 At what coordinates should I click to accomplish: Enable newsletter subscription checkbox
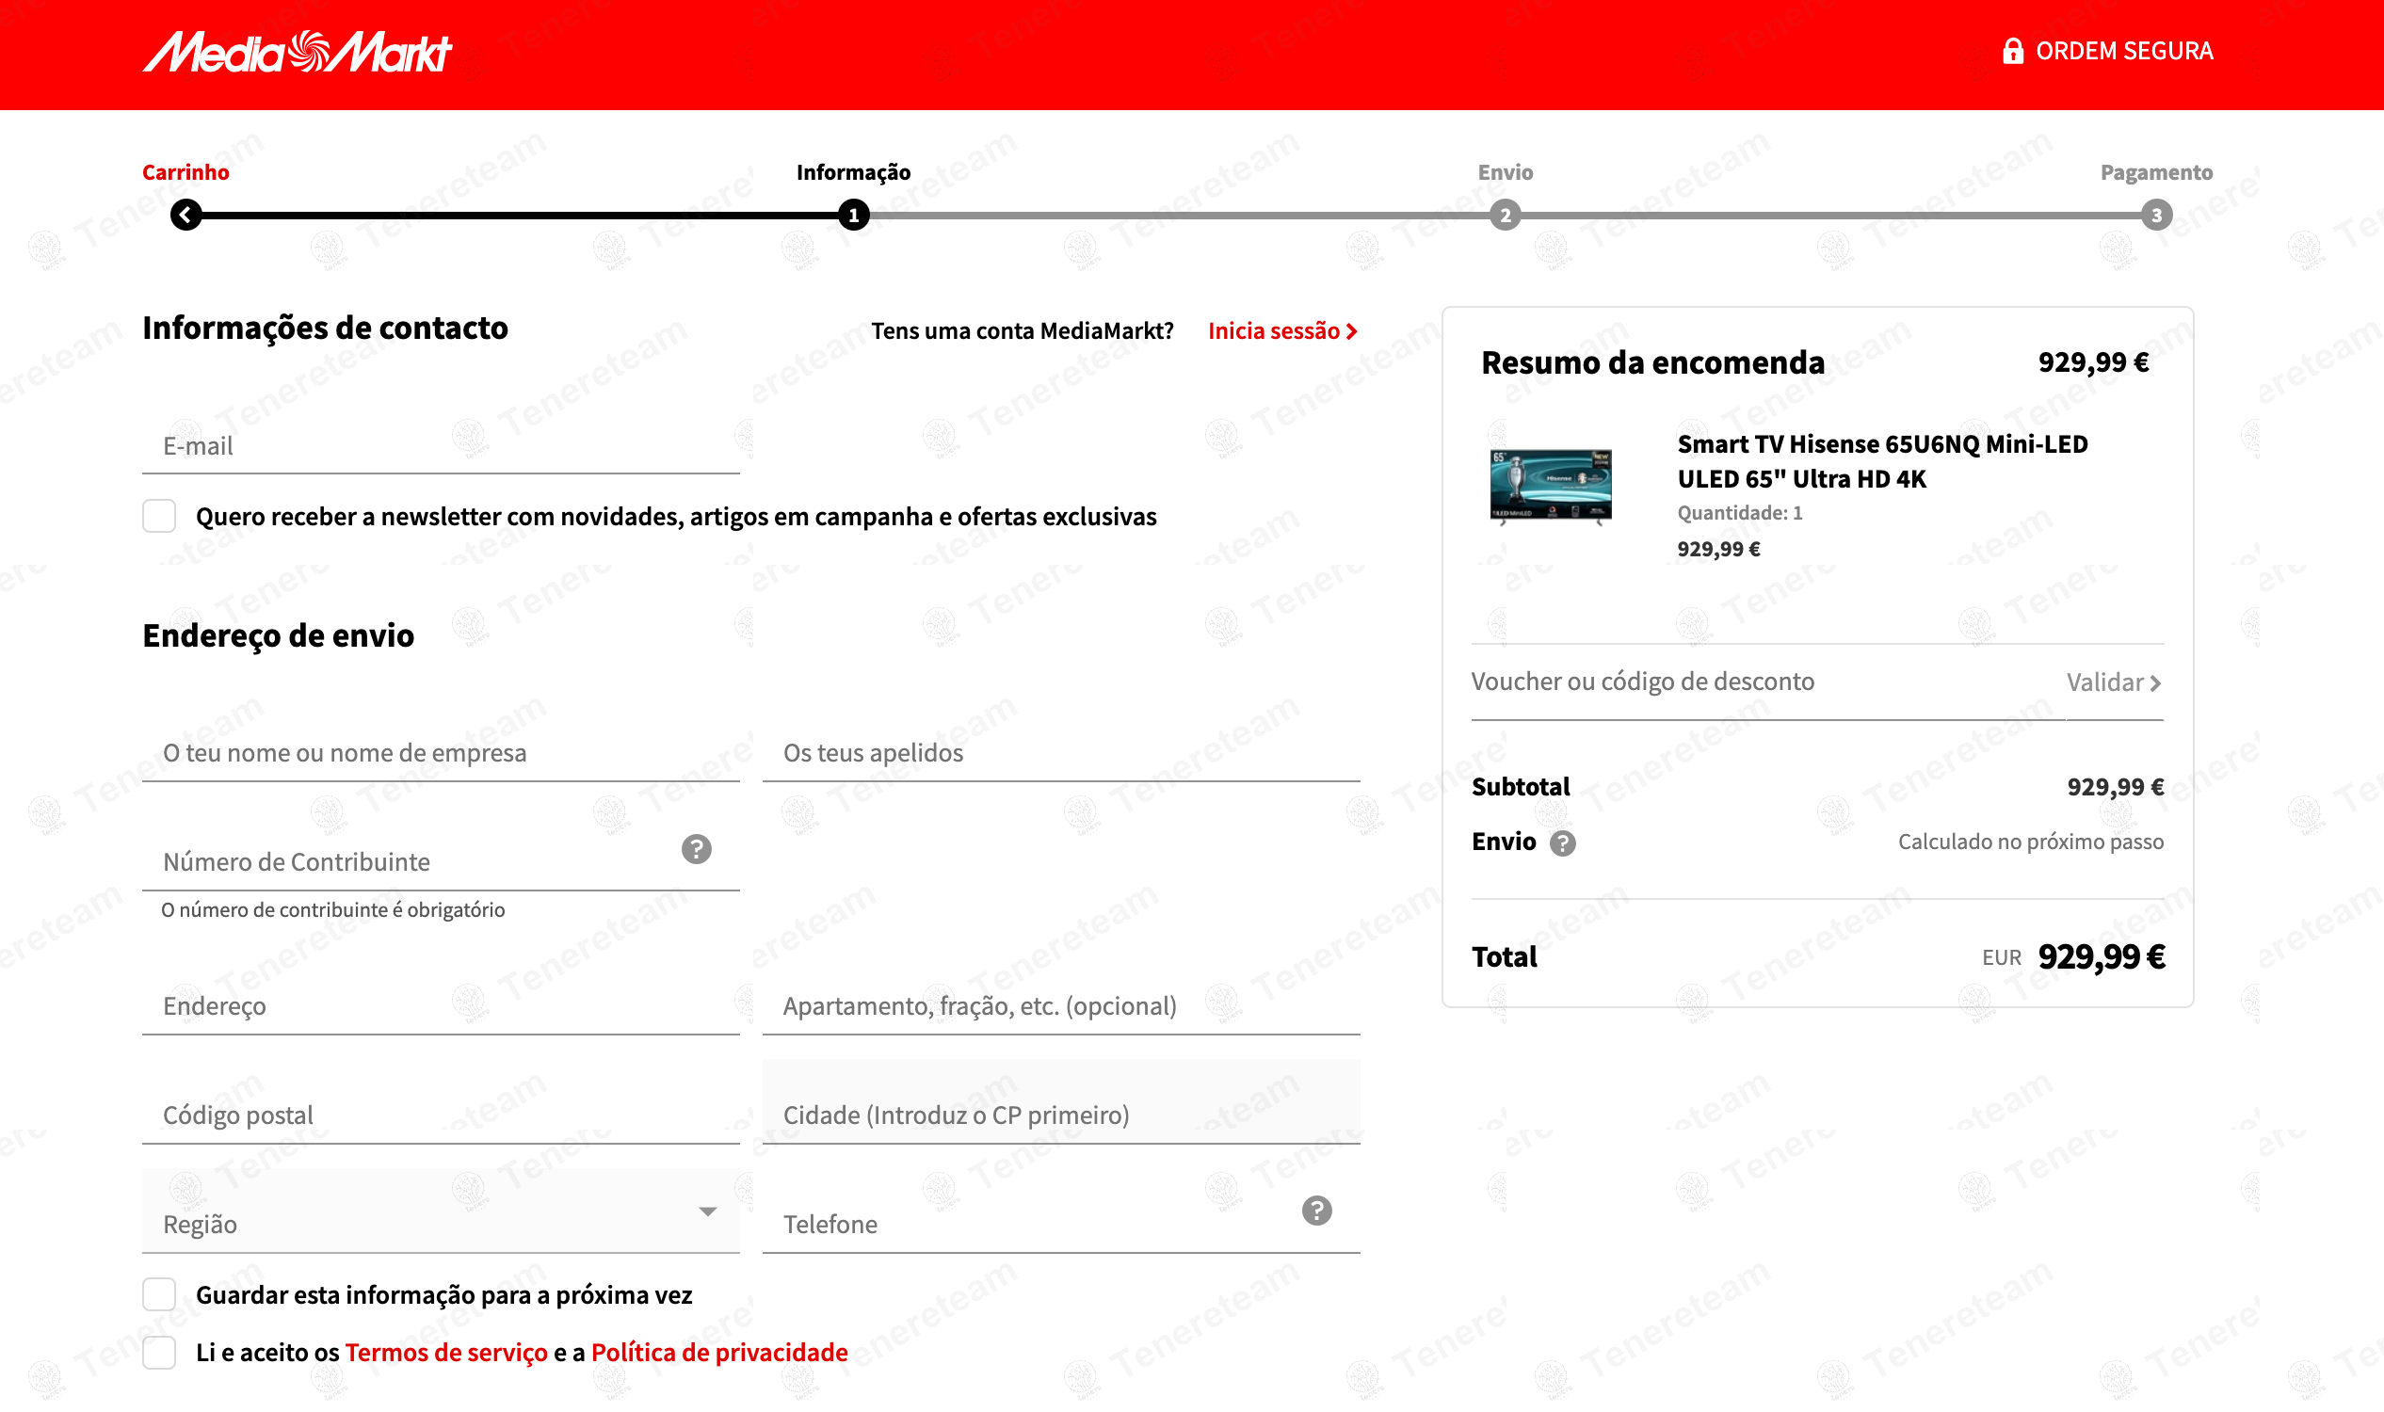[x=159, y=516]
